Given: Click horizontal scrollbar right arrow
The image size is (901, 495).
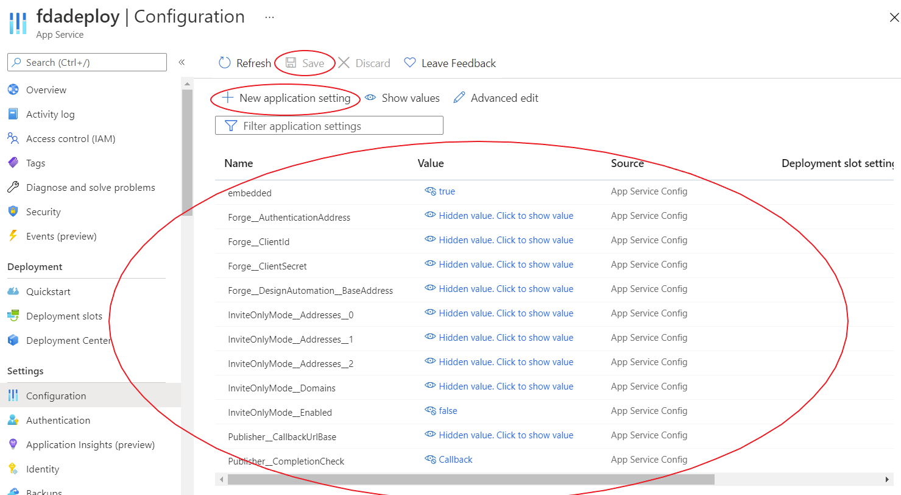Looking at the screenshot, I should tap(888, 480).
